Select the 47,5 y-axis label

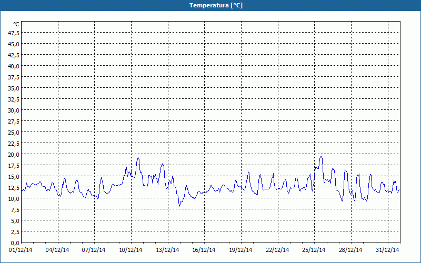[x=14, y=33]
